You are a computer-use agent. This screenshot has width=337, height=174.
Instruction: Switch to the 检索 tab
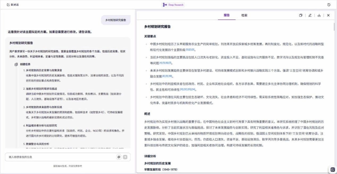pyautogui.click(x=244, y=15)
